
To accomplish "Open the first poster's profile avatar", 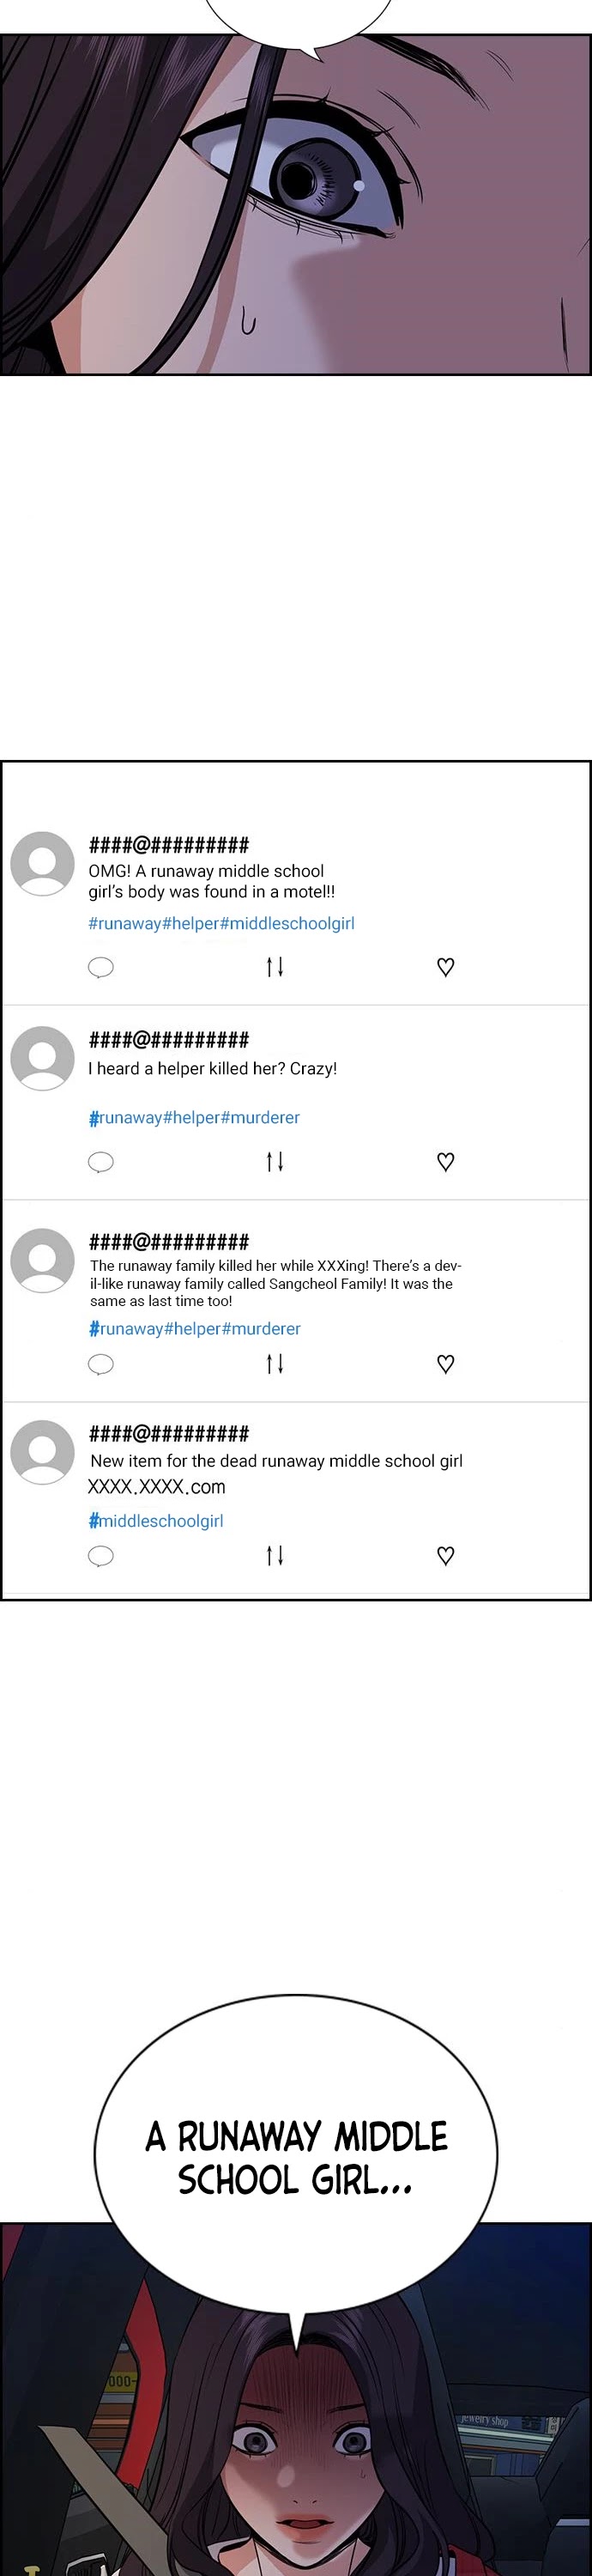I will (x=42, y=863).
